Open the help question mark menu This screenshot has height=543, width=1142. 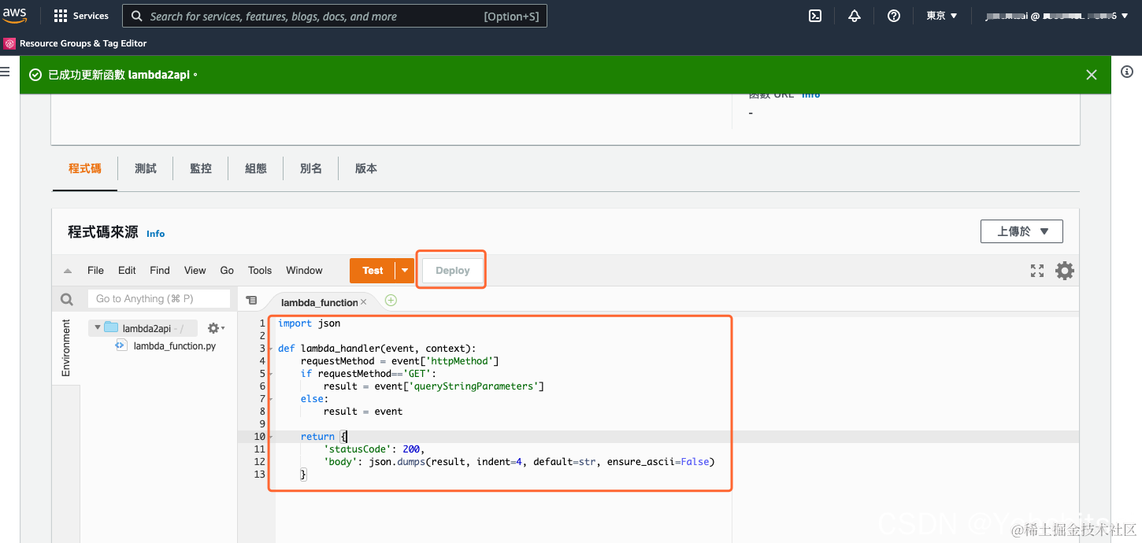point(894,16)
